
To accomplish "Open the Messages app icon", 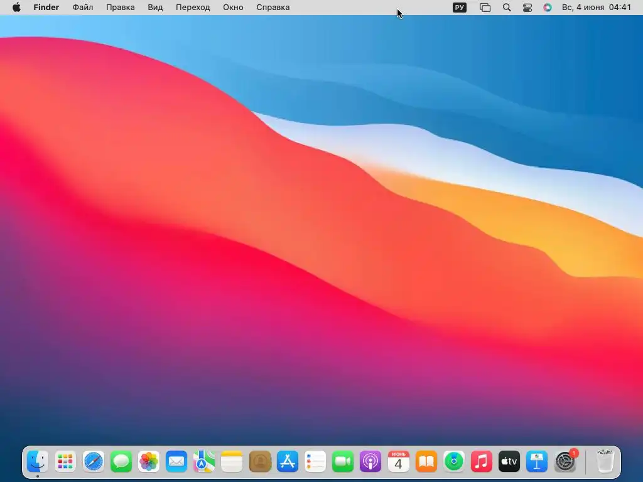I will pos(121,461).
